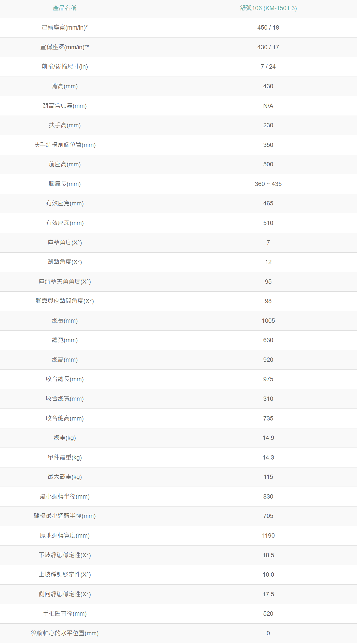This screenshot has width=357, height=643.
Task: Click the 收合總寬(mm) row label
Action: click(x=65, y=399)
